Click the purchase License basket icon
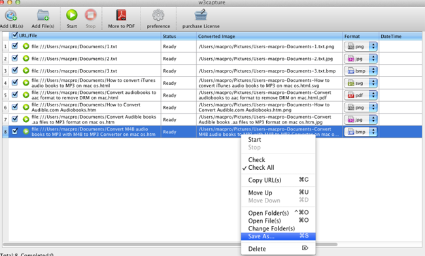The image size is (425, 256). [x=201, y=15]
